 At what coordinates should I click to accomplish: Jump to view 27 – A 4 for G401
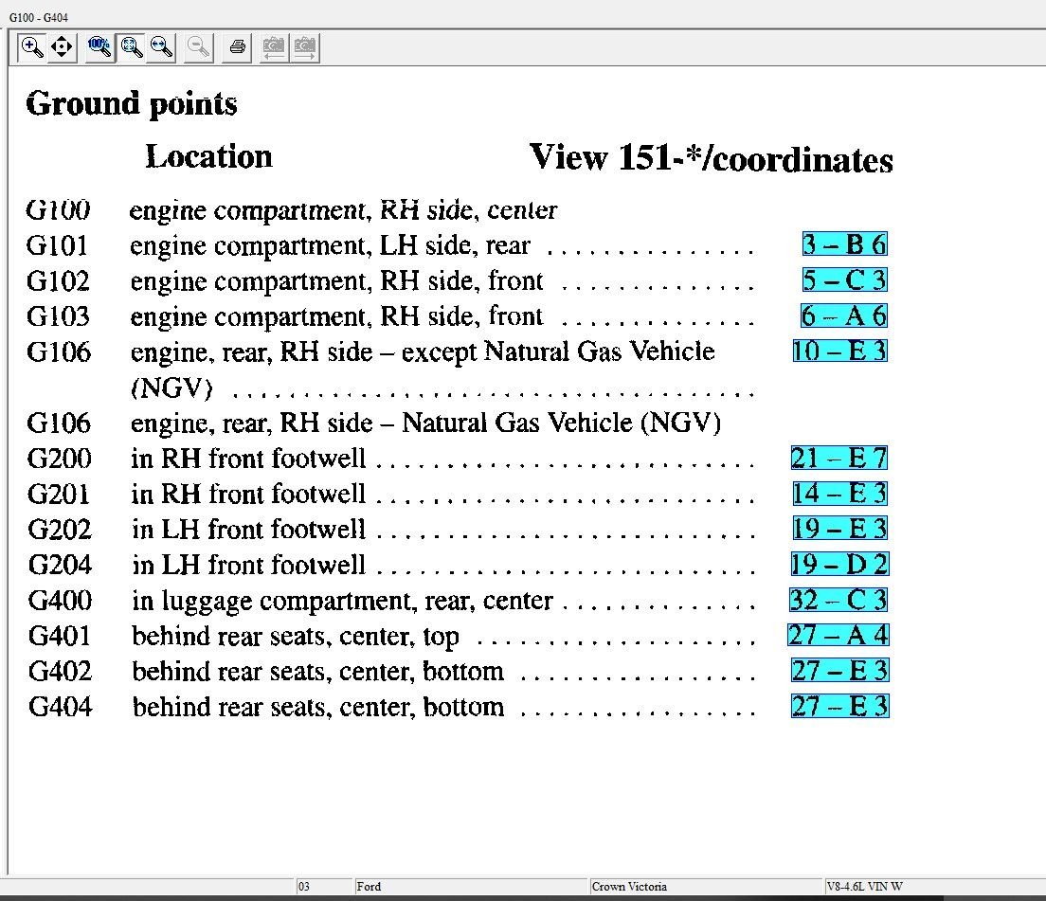[839, 636]
